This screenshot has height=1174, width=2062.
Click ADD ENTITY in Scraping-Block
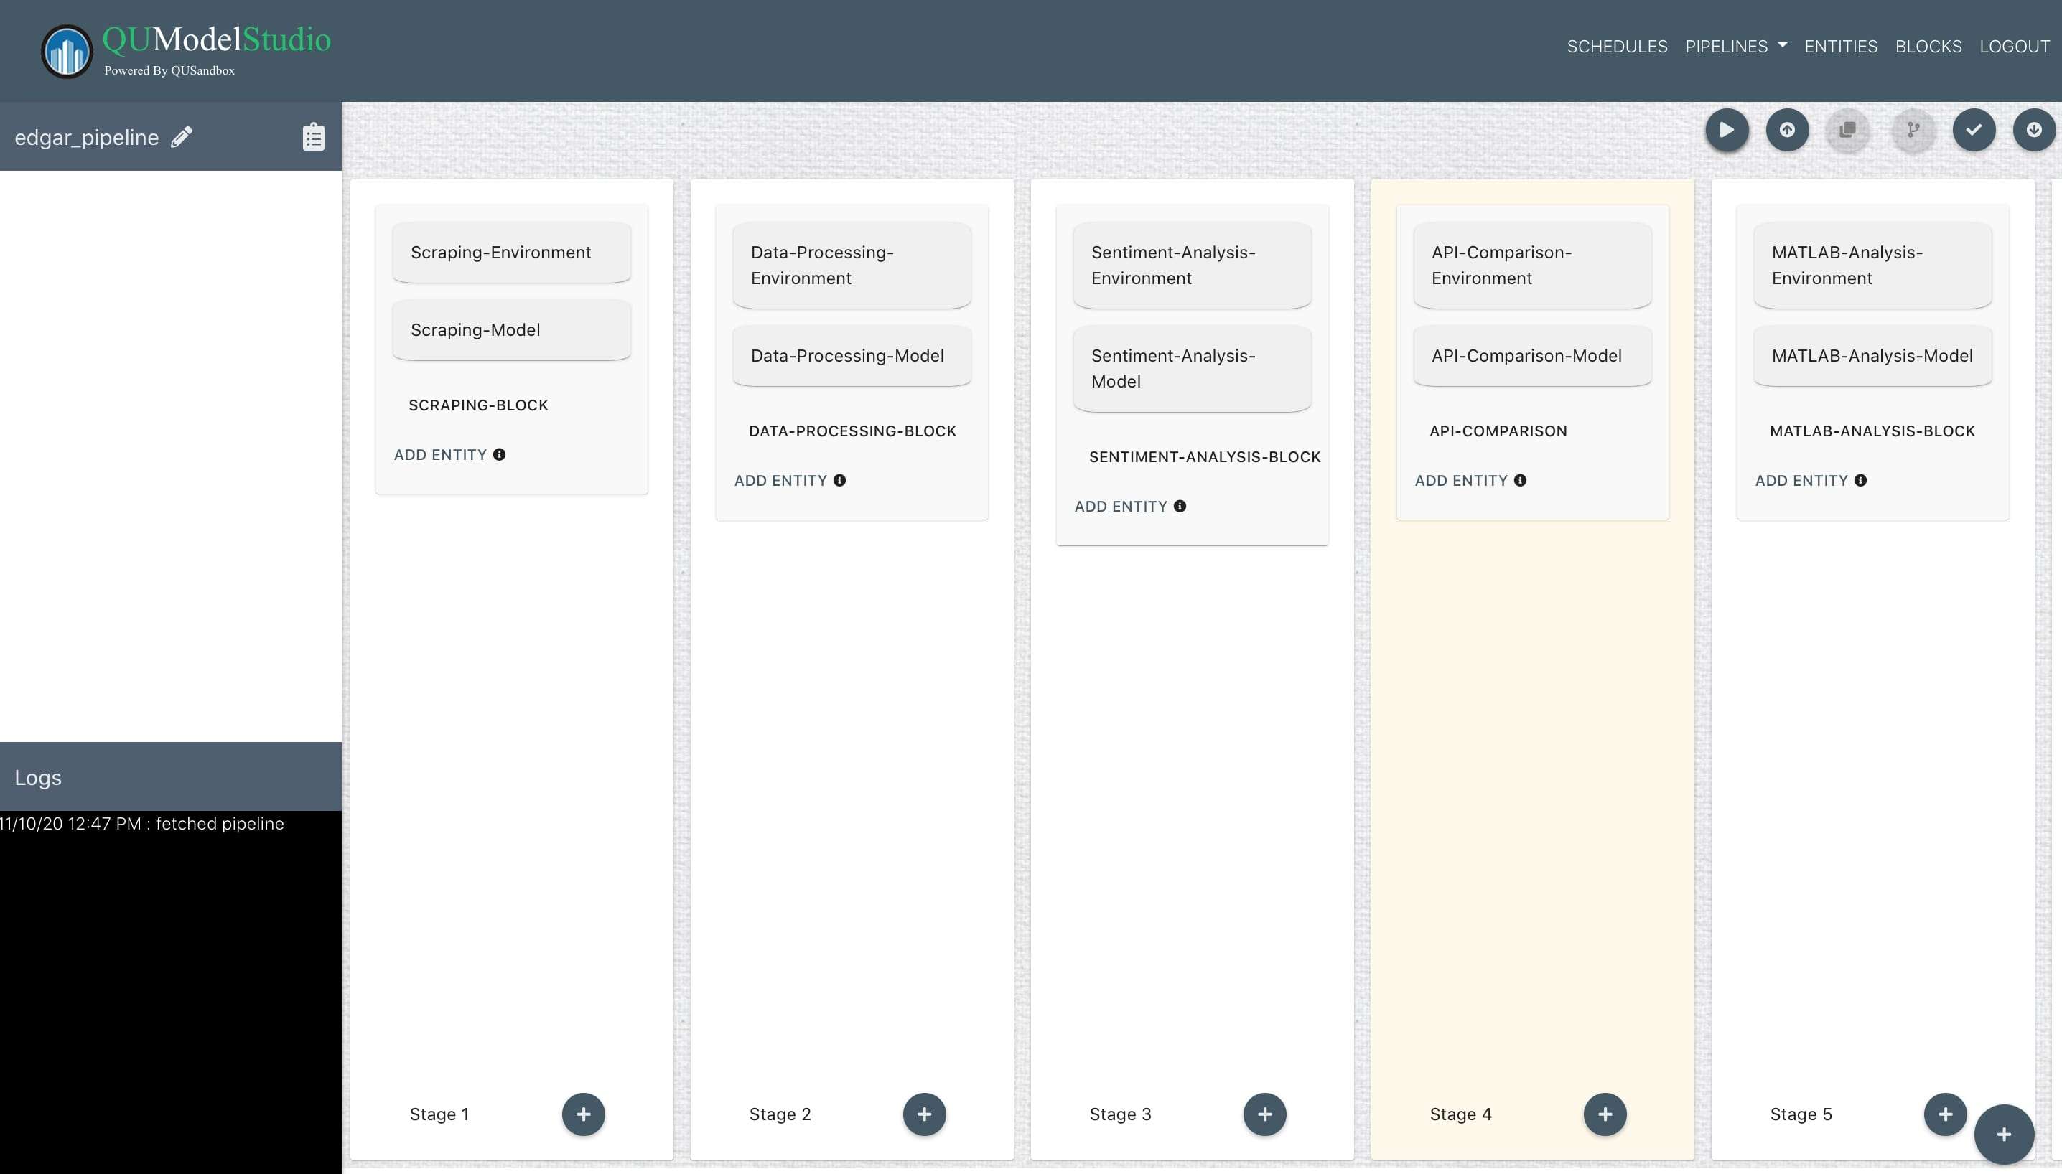(439, 455)
